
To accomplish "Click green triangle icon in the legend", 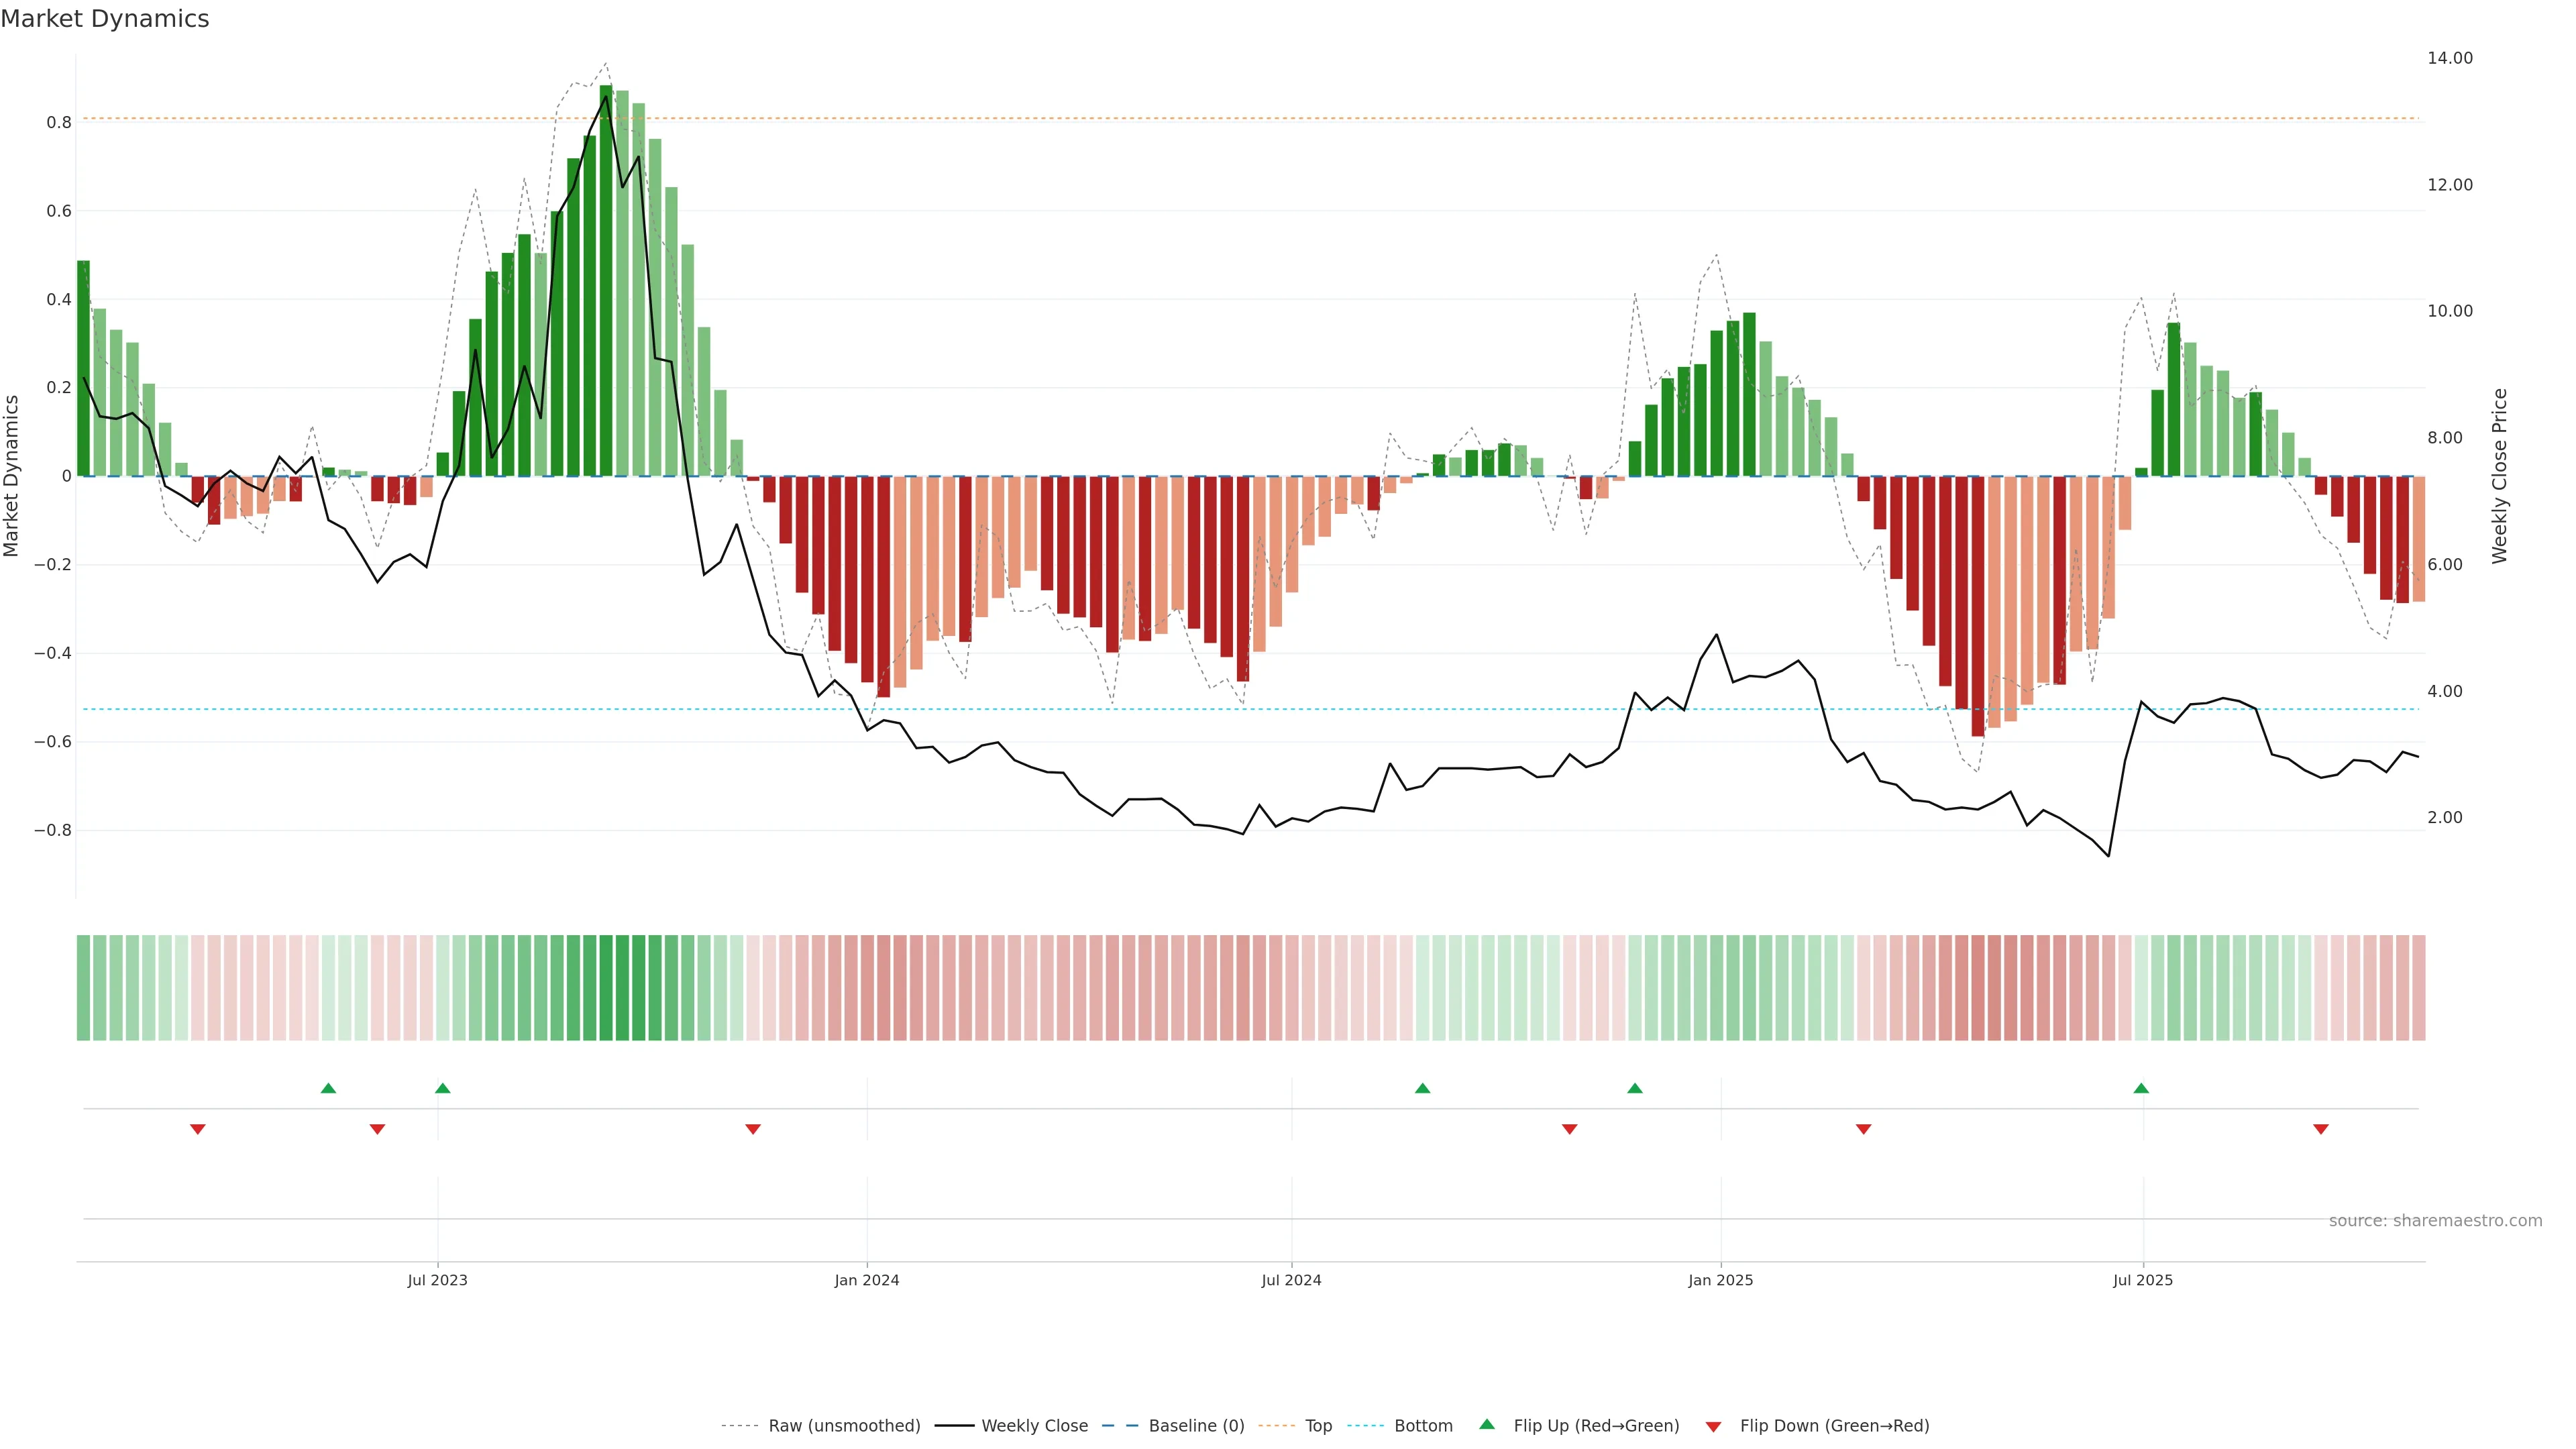I will 1487,1424.
